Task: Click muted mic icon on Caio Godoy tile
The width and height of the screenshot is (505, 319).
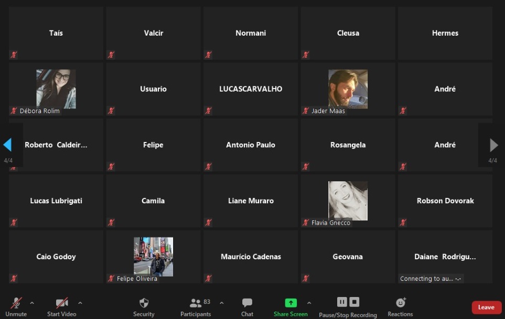Action: (x=14, y=279)
